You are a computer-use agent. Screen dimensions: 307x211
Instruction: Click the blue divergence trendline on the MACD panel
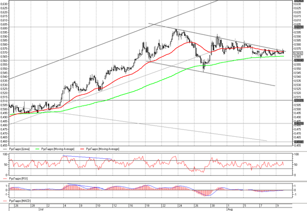coord(86,186)
